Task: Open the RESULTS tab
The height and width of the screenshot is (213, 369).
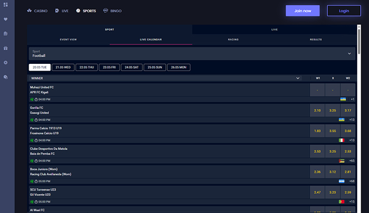Action: tap(315, 39)
